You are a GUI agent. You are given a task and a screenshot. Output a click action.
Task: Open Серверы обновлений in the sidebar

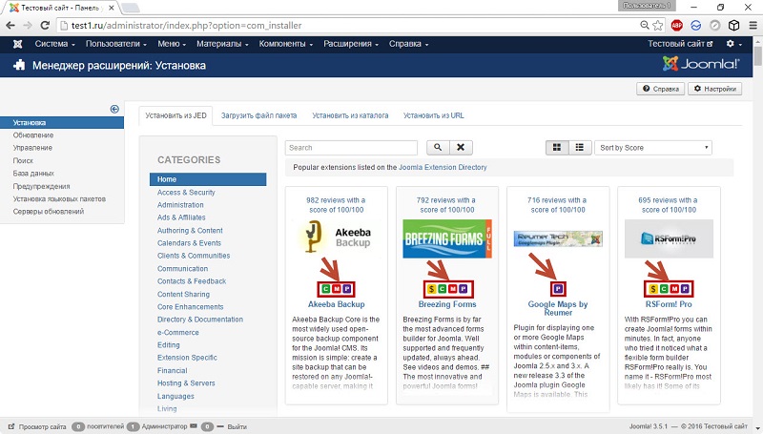pos(49,212)
